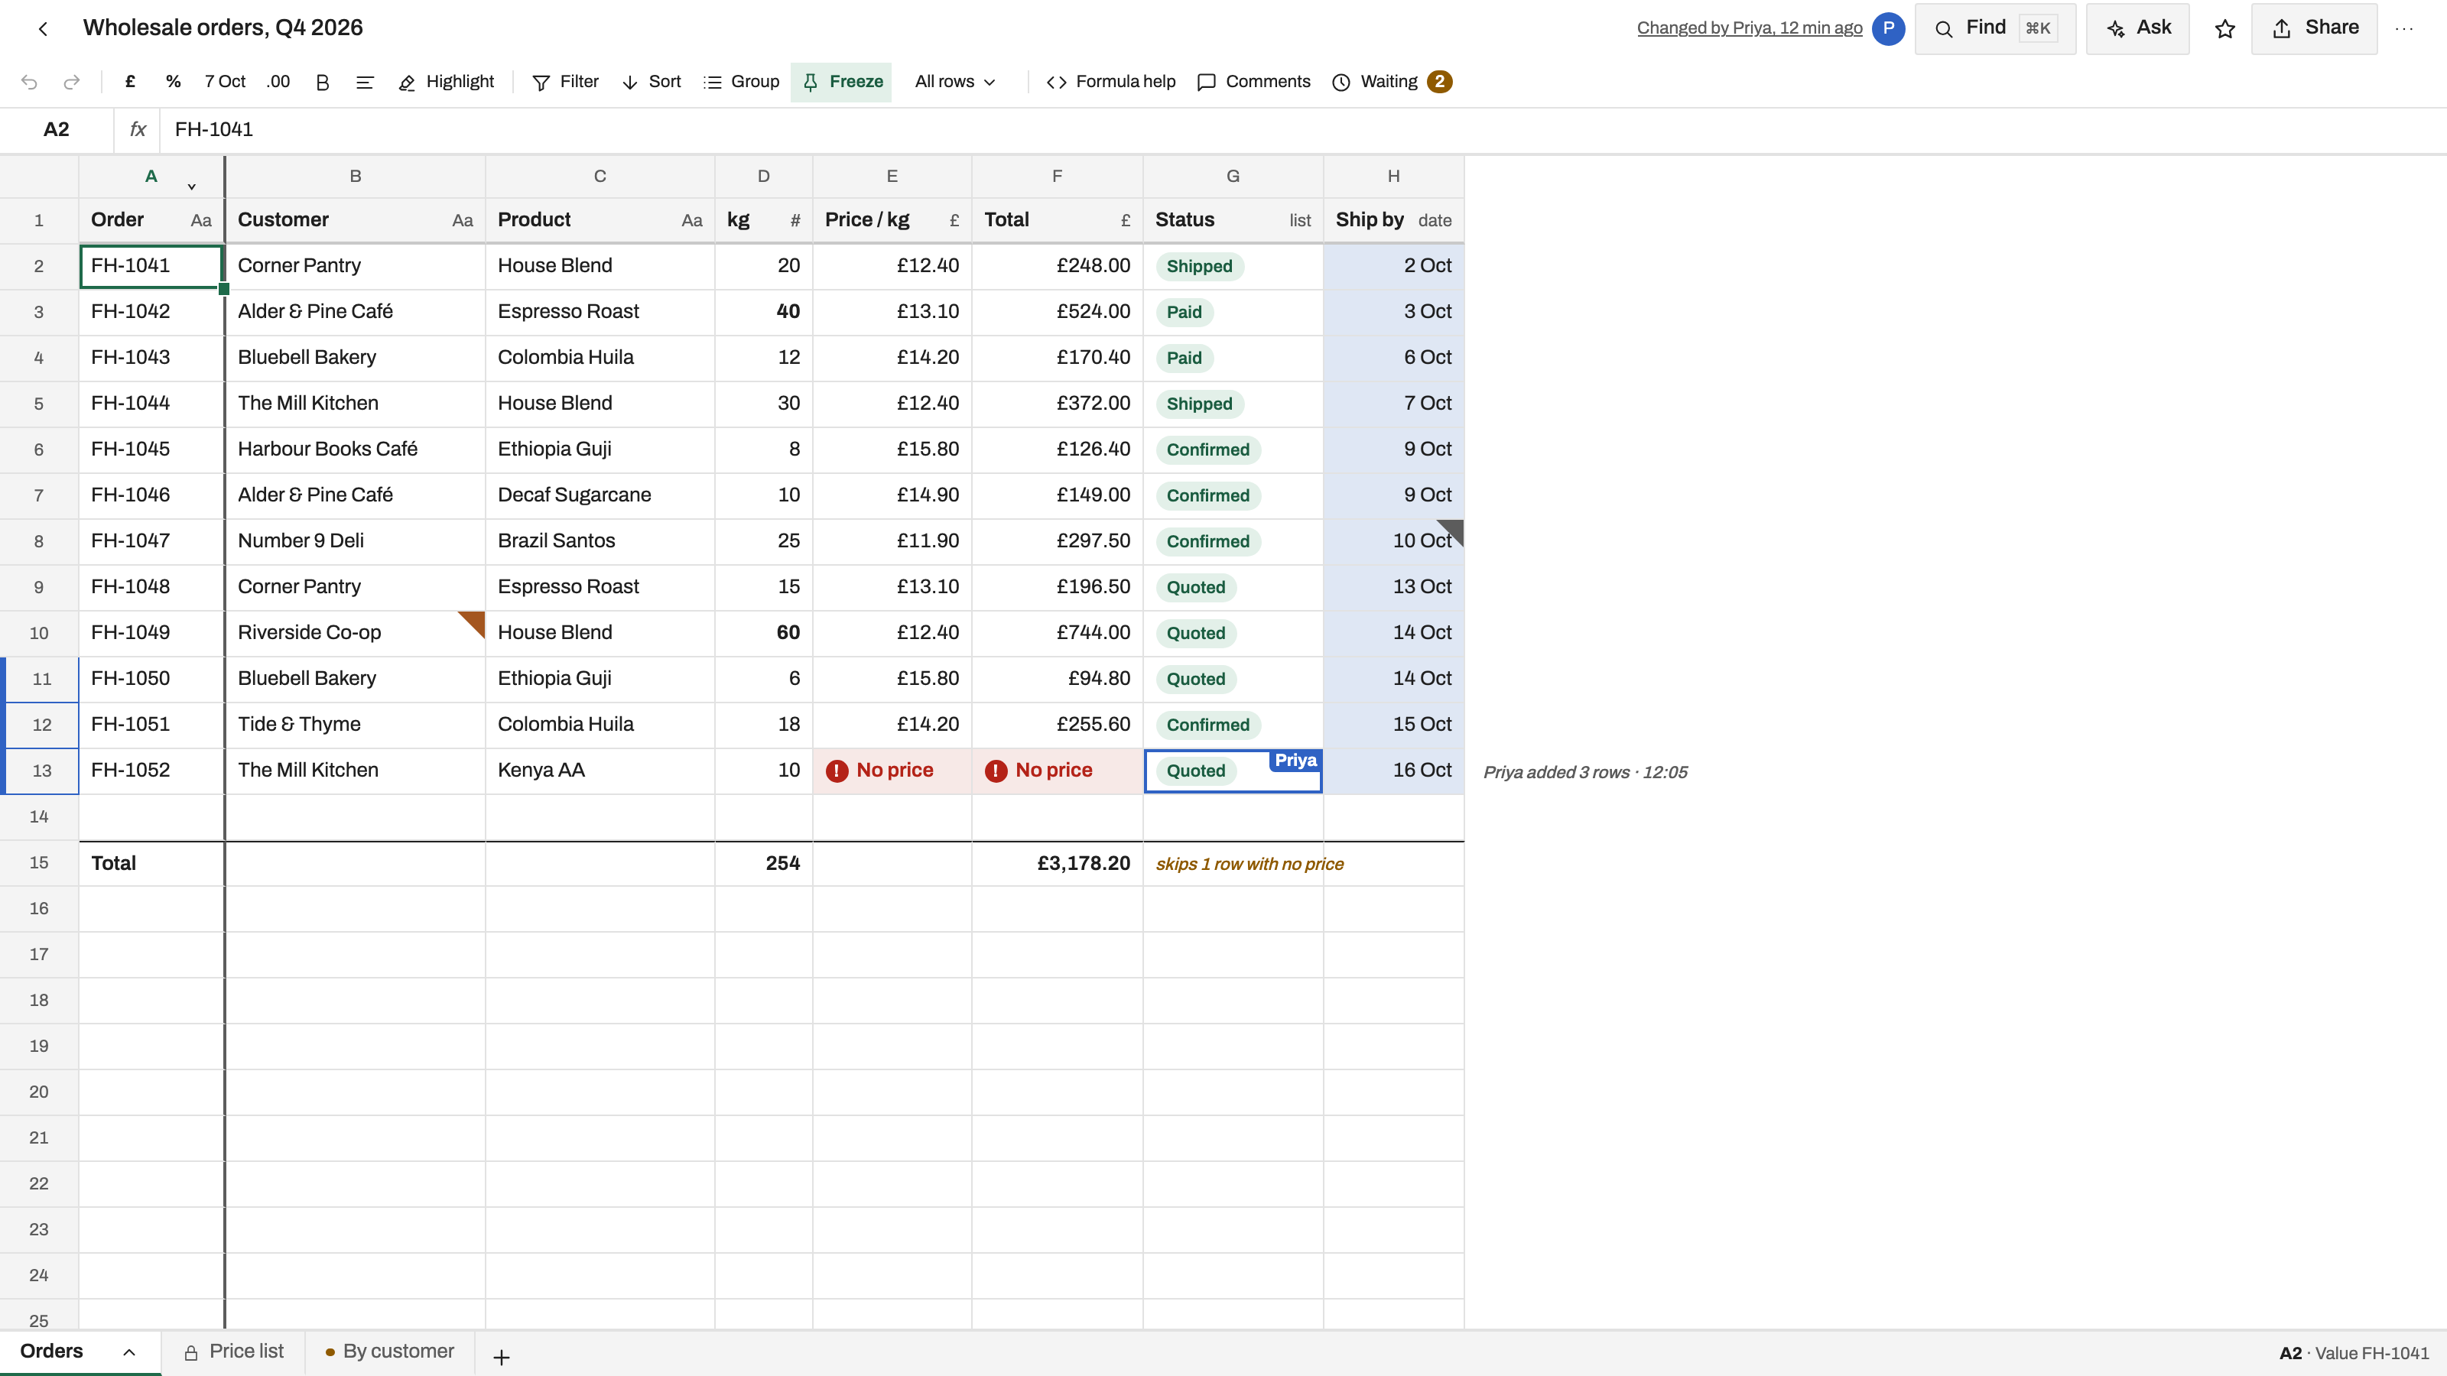Sort the rows

[652, 82]
